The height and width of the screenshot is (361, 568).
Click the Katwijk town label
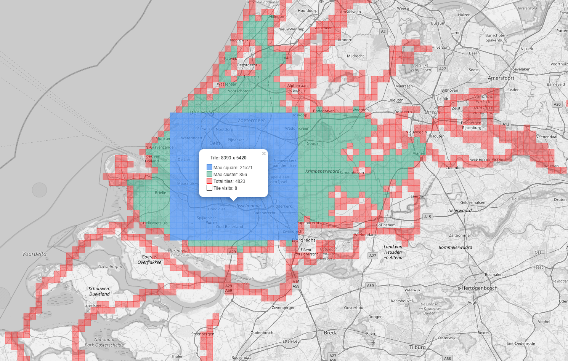coord(231,59)
